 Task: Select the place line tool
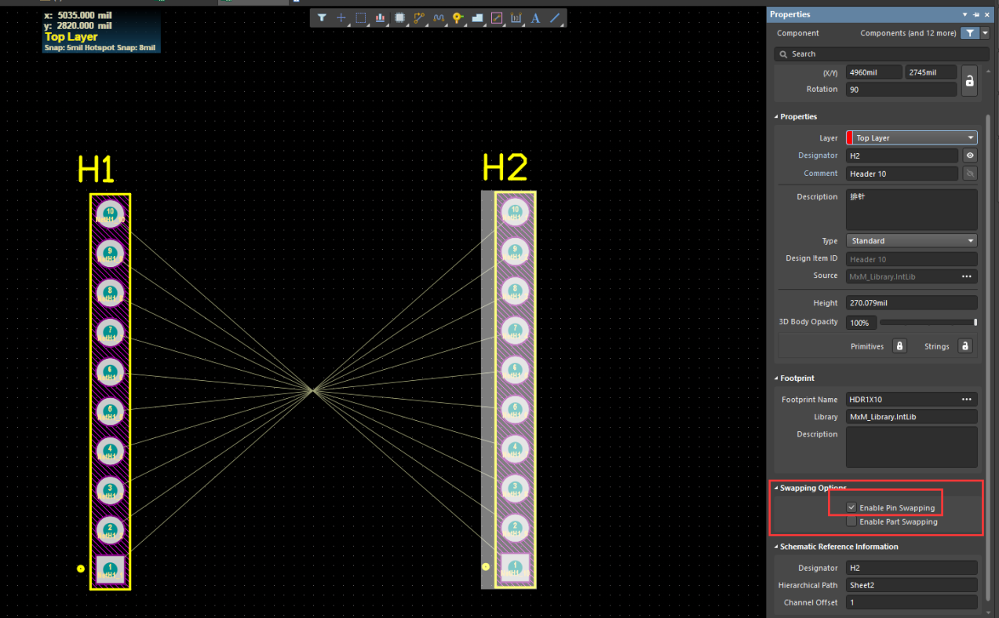(555, 17)
